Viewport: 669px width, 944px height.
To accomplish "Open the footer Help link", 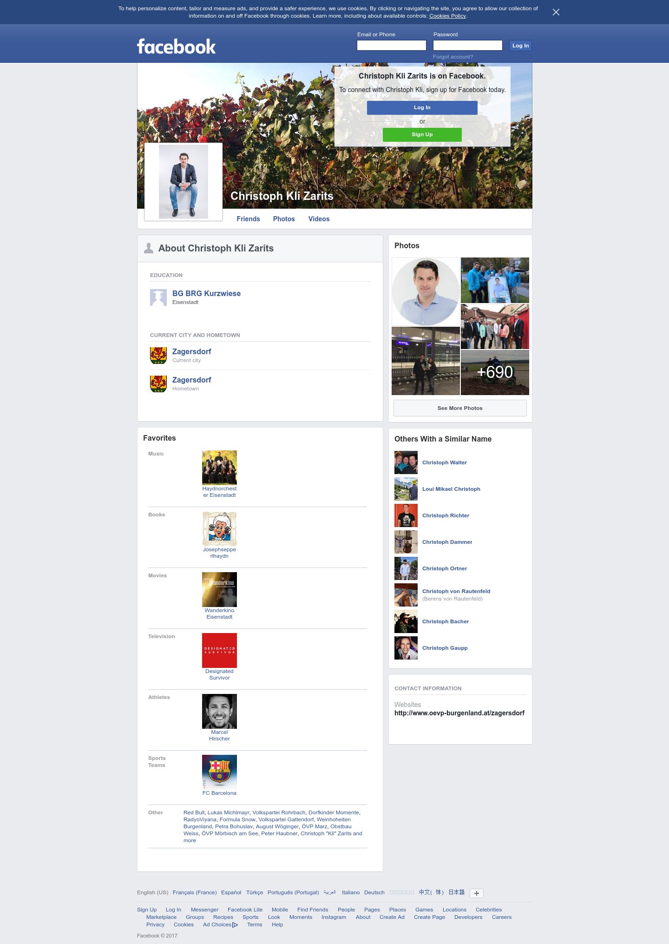I will tap(277, 924).
